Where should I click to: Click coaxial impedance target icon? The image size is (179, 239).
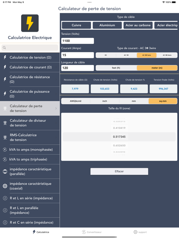point(5,186)
